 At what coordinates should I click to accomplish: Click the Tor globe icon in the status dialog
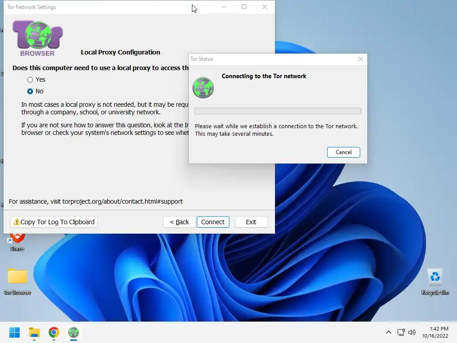(x=203, y=88)
